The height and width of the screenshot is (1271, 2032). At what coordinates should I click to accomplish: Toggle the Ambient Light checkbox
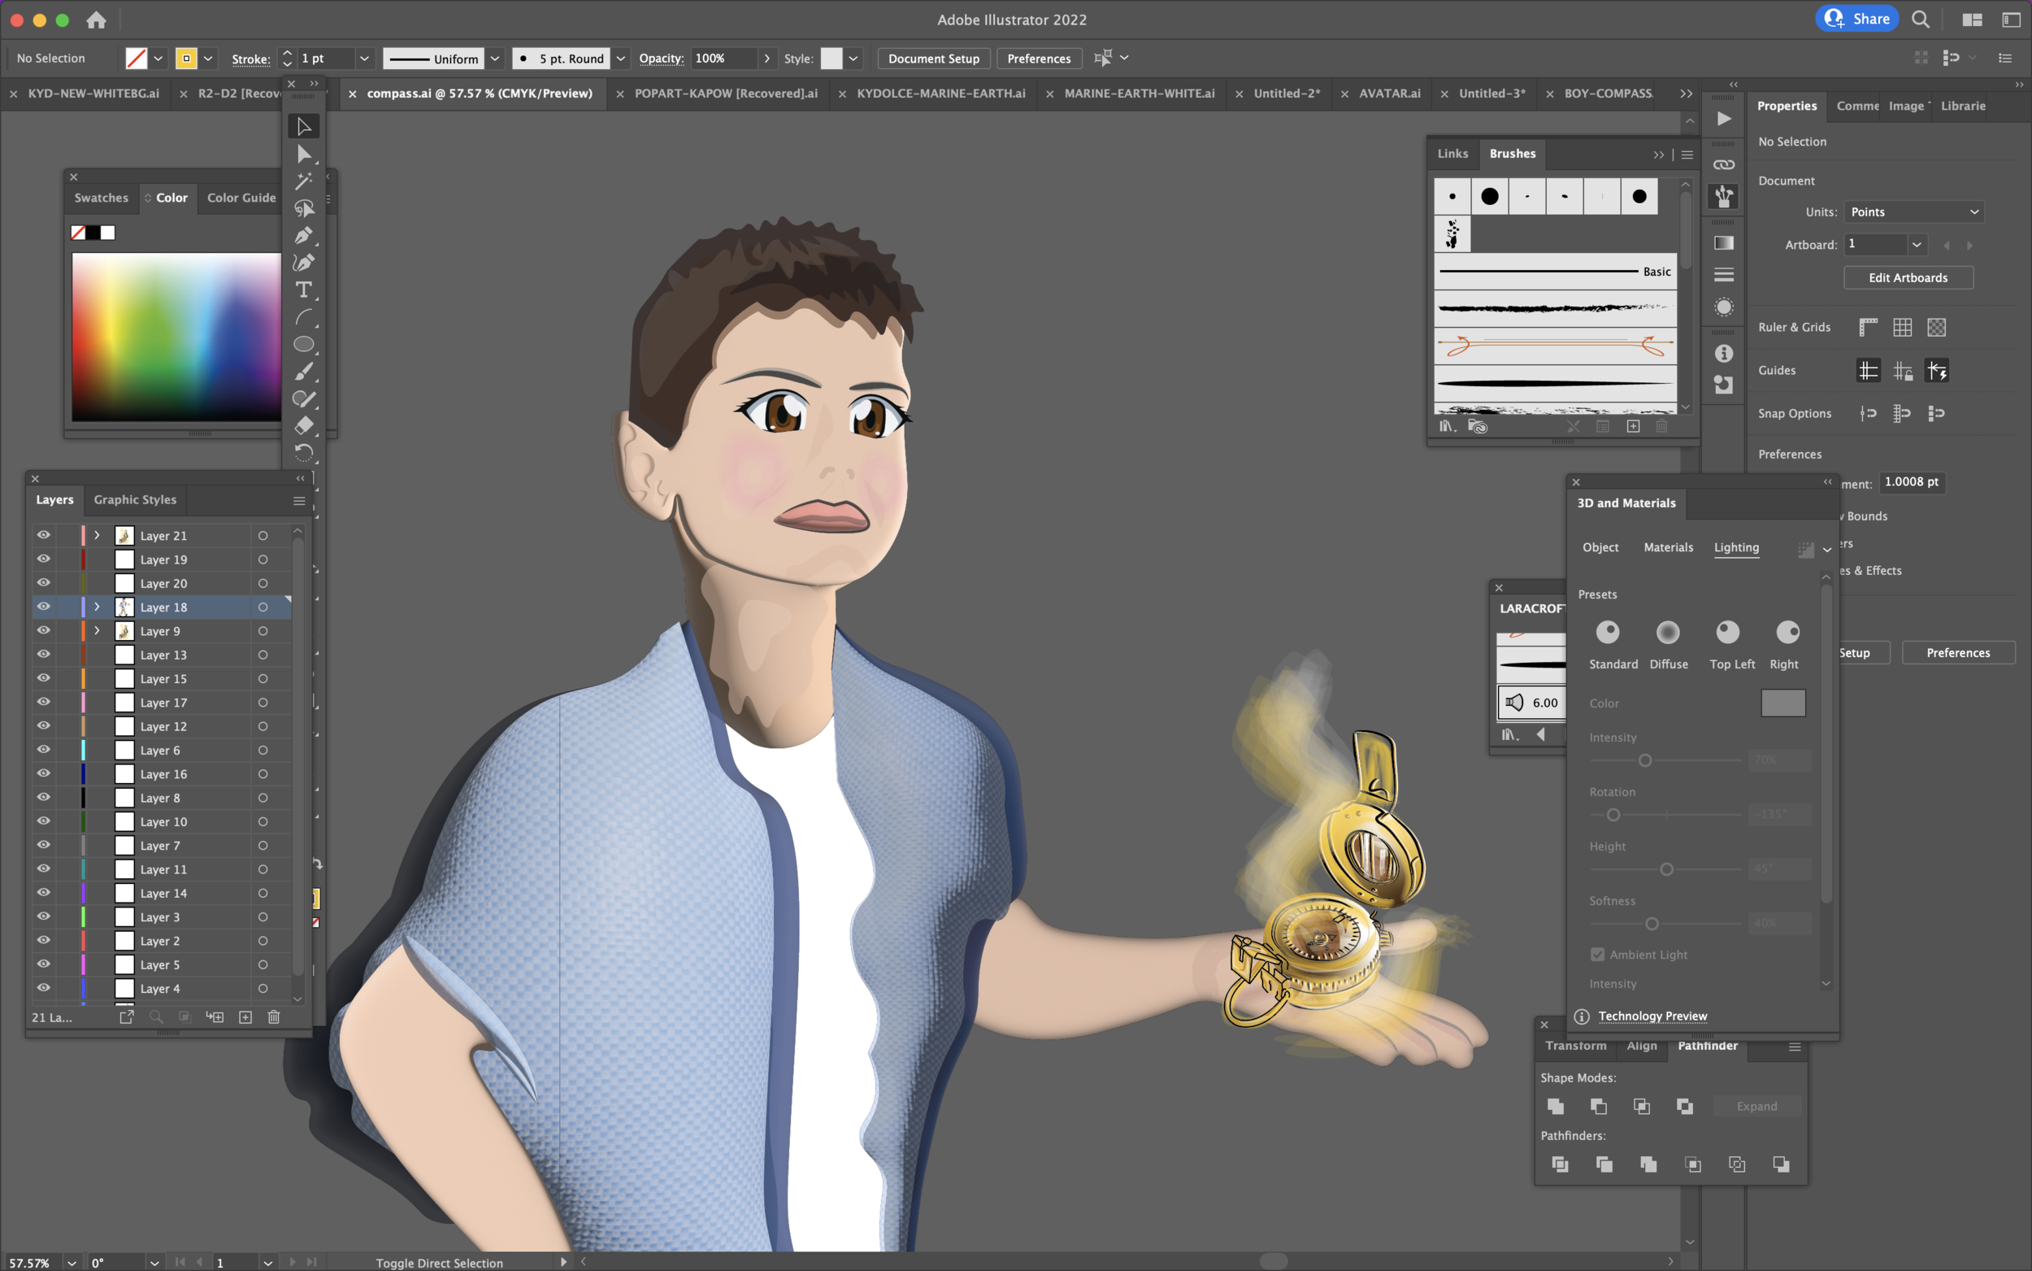tap(1597, 954)
